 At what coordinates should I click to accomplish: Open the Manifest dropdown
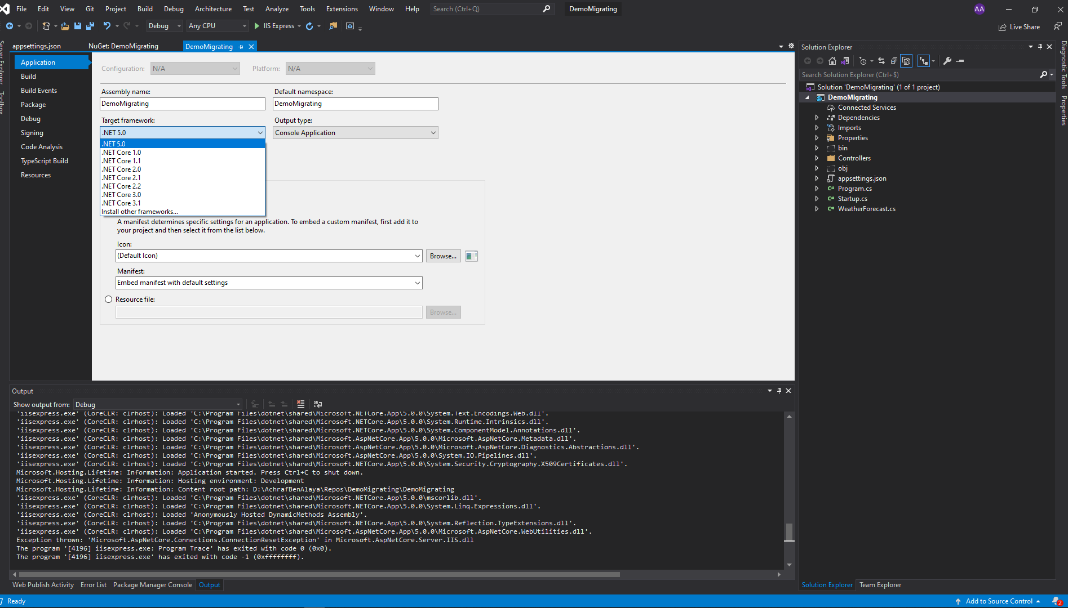coord(269,283)
